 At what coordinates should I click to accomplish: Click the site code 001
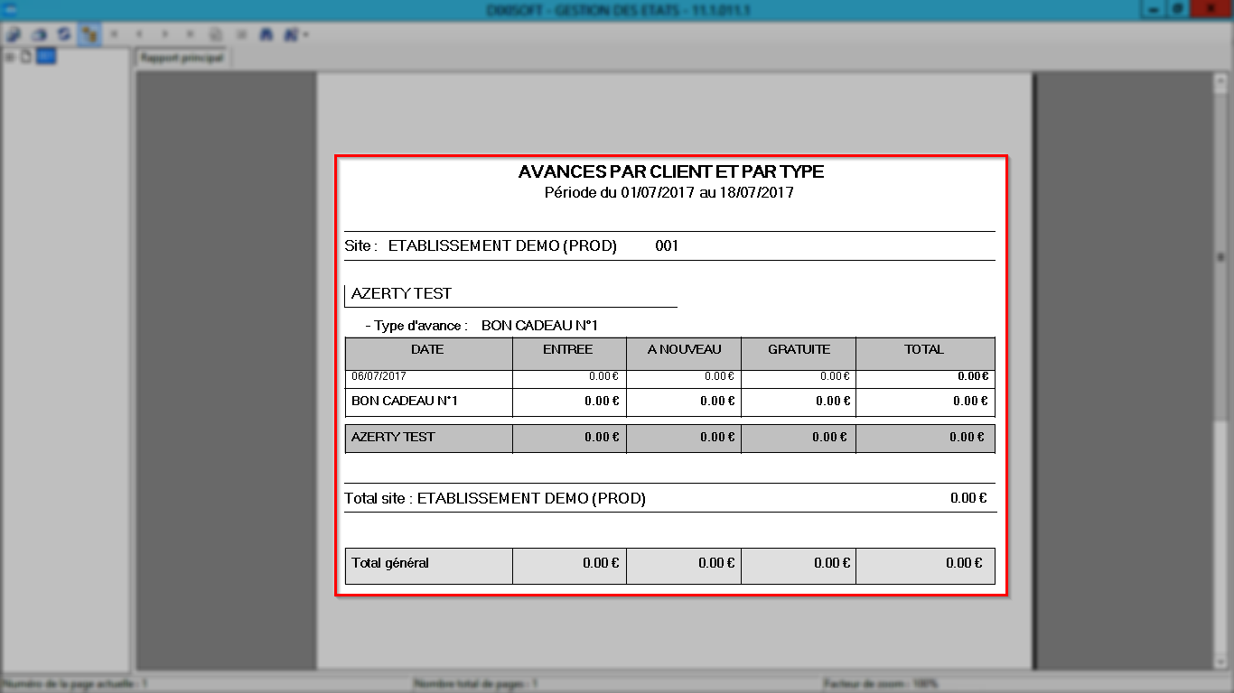[x=667, y=245]
